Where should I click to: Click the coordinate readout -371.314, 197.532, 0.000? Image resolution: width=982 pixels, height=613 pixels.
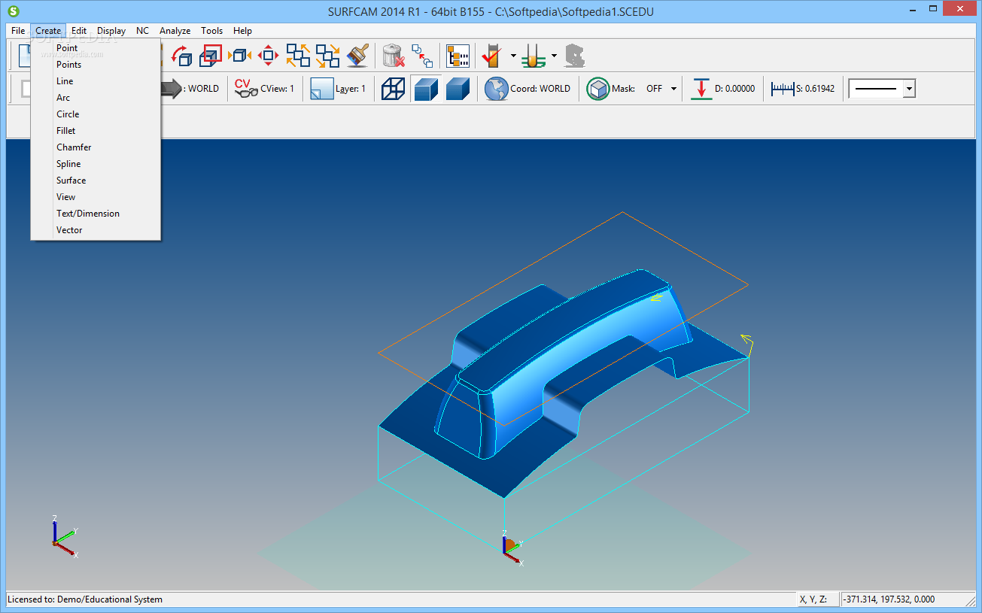pos(889,599)
